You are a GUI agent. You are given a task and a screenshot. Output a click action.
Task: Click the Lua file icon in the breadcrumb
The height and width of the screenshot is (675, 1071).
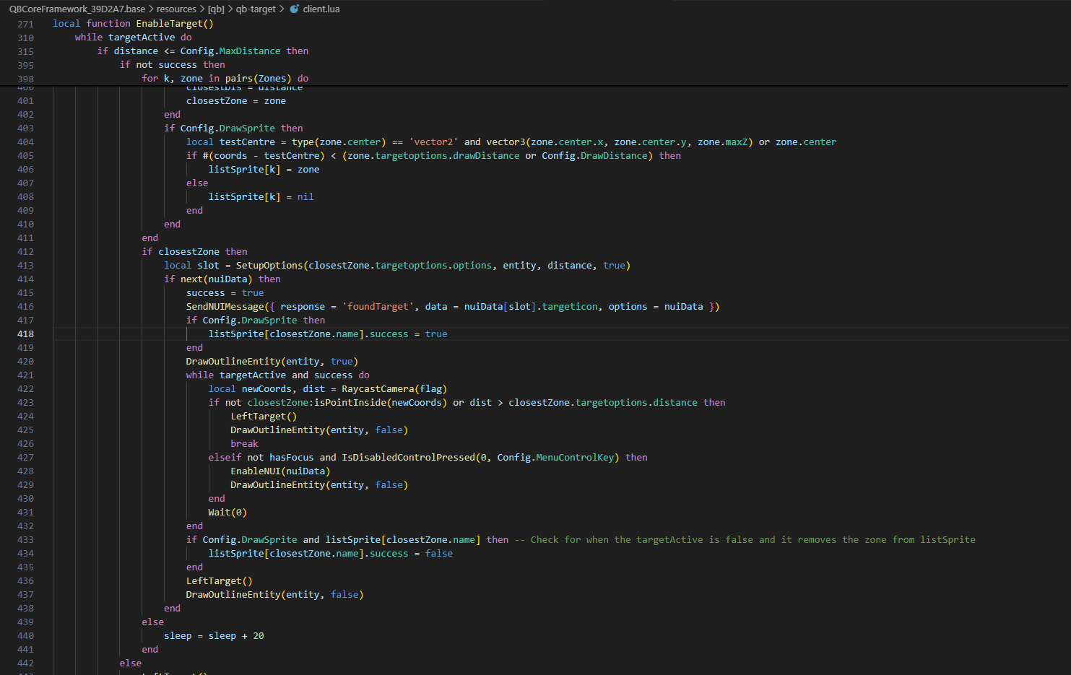(293, 9)
